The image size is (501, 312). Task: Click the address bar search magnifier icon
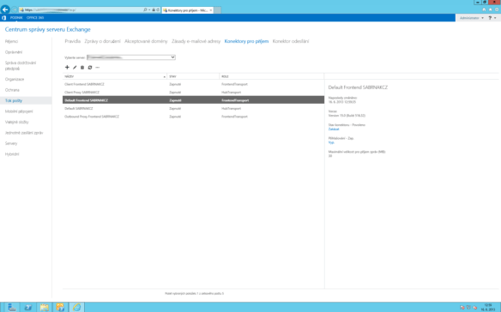tap(145, 10)
